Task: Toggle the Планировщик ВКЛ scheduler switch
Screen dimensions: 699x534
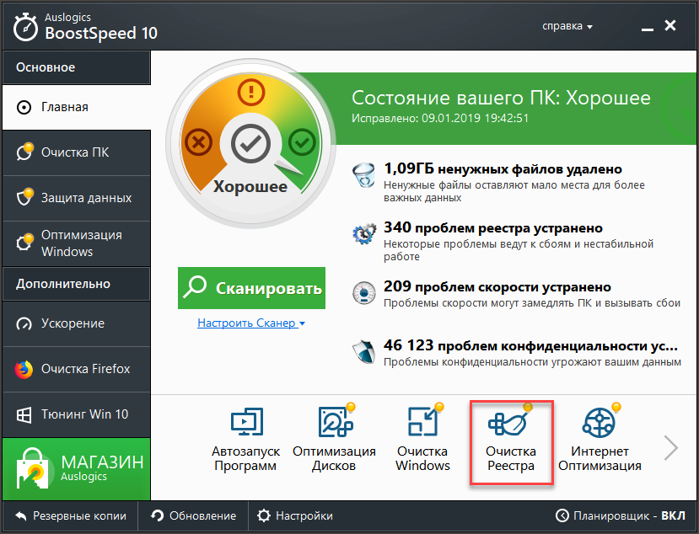Action: (620, 515)
